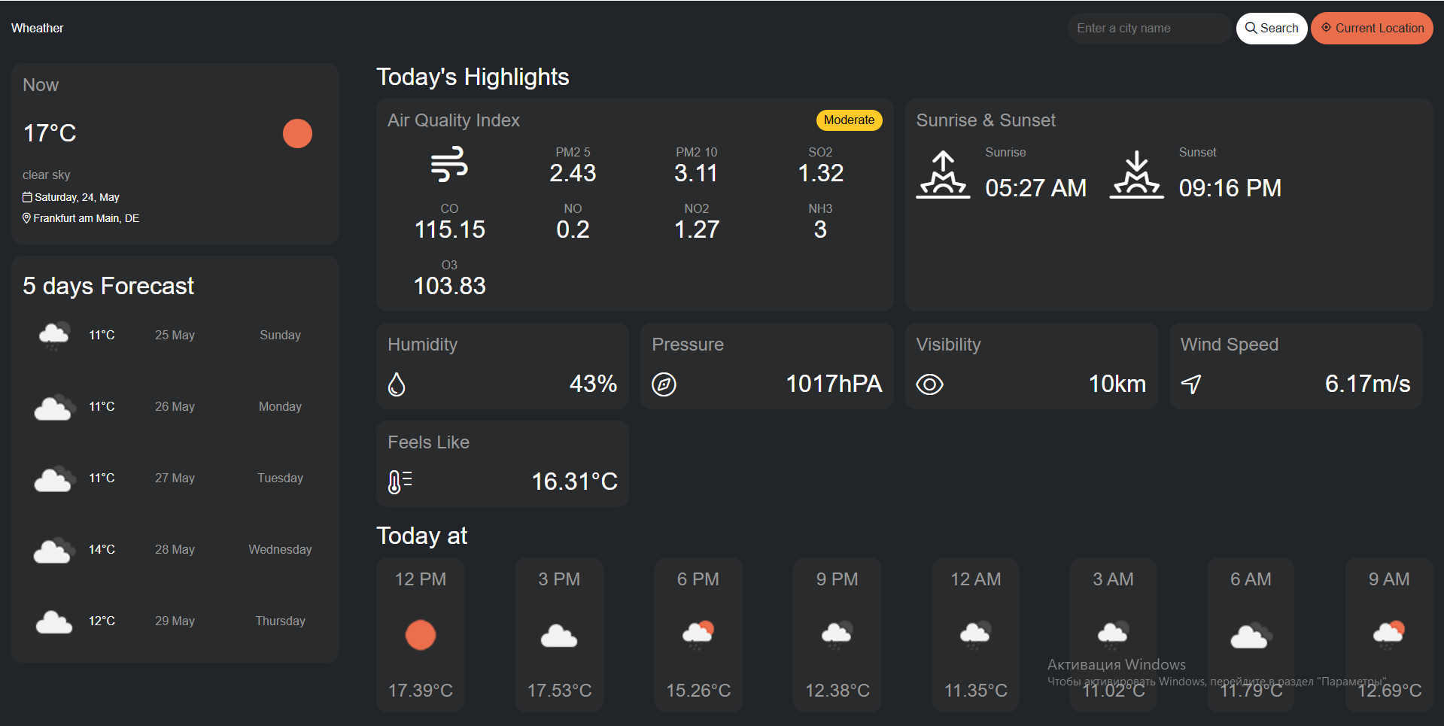1444x726 pixels.
Task: Select the Sunday 25 May forecast row
Action: (x=175, y=335)
